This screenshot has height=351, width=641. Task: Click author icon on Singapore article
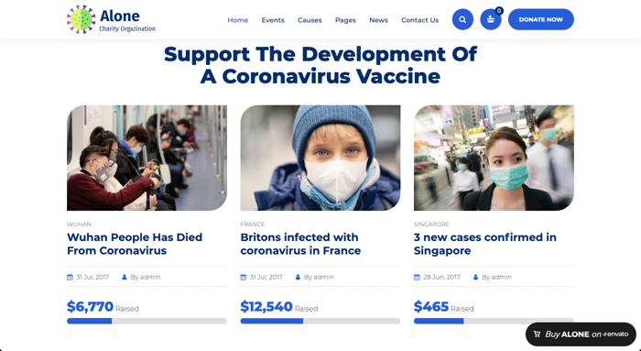tap(475, 277)
